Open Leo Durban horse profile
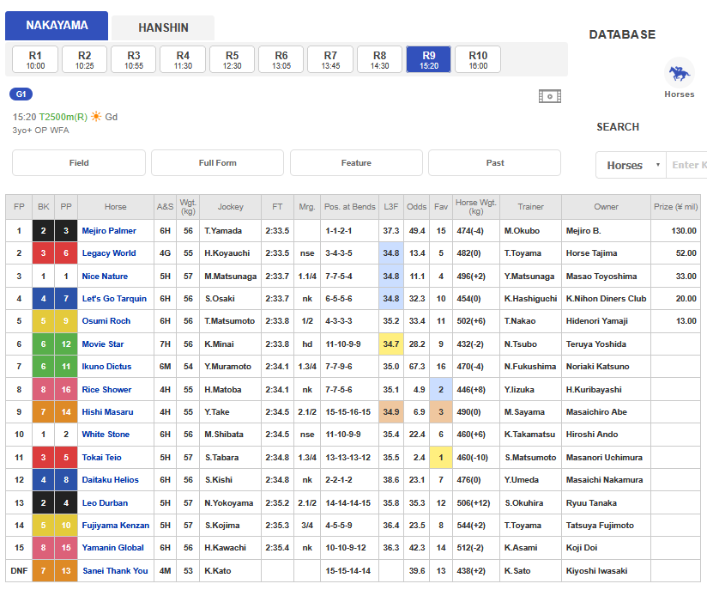Screen dimensions: 707x590 (x=105, y=503)
